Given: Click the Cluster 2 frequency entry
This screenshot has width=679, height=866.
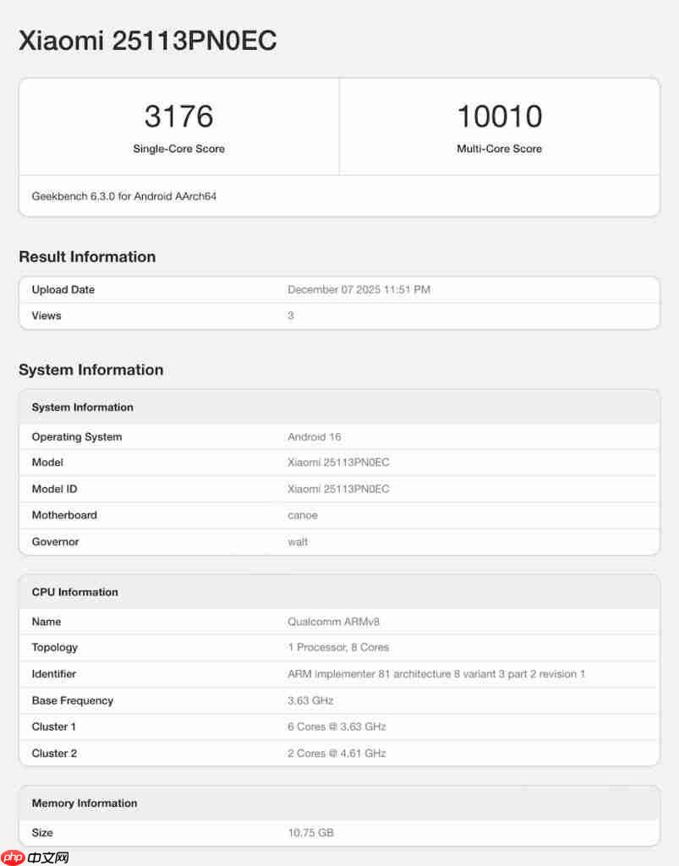Looking at the screenshot, I should pos(335,753).
